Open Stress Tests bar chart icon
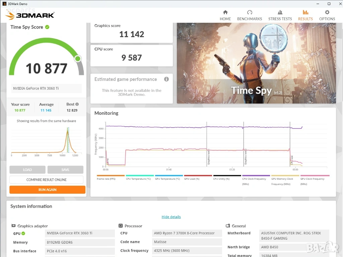 (x=280, y=12)
